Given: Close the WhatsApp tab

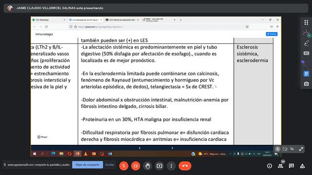Looking at the screenshot, I should point(64,20).
